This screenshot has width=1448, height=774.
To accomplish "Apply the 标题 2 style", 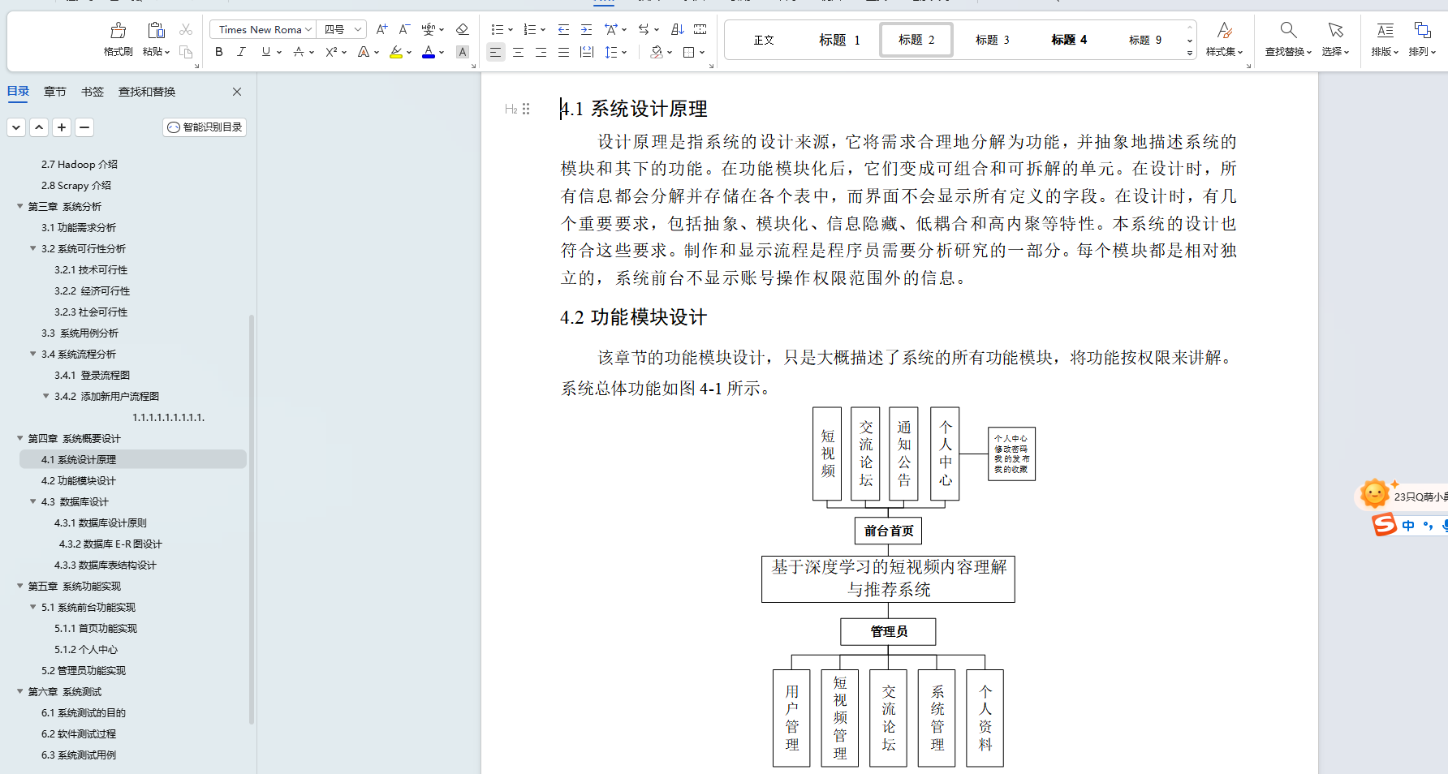I will click(916, 40).
